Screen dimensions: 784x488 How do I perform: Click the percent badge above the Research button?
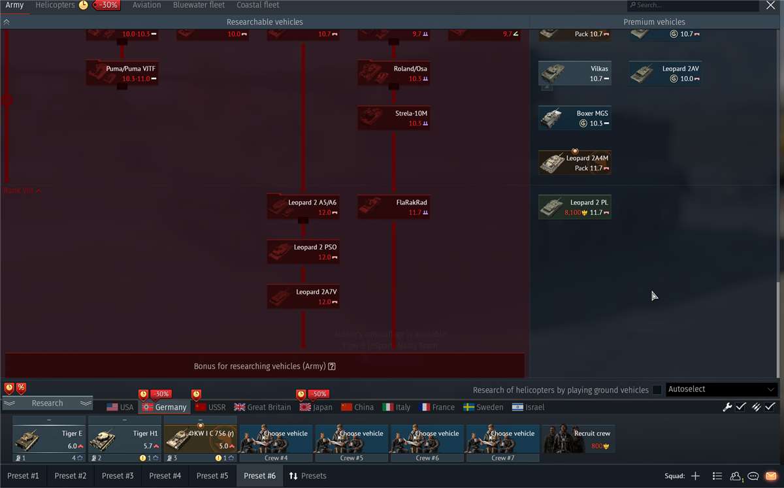(x=21, y=388)
